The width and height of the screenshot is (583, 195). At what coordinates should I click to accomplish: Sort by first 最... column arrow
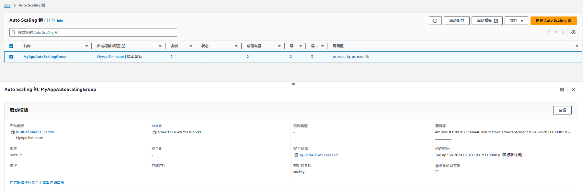pyautogui.click(x=301, y=46)
